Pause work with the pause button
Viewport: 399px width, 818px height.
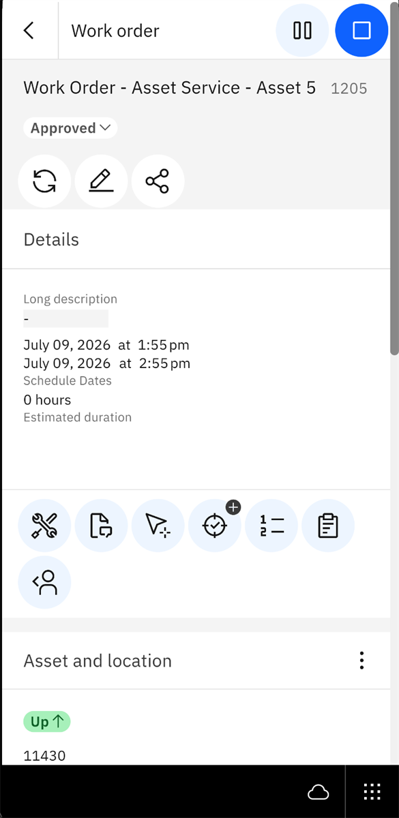pos(302,31)
